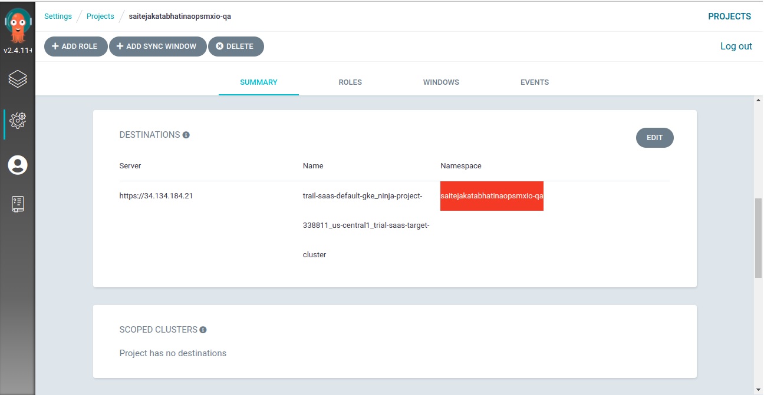Switch to the ROLES tab
Viewport: 764px width, 395px height.
(350, 82)
